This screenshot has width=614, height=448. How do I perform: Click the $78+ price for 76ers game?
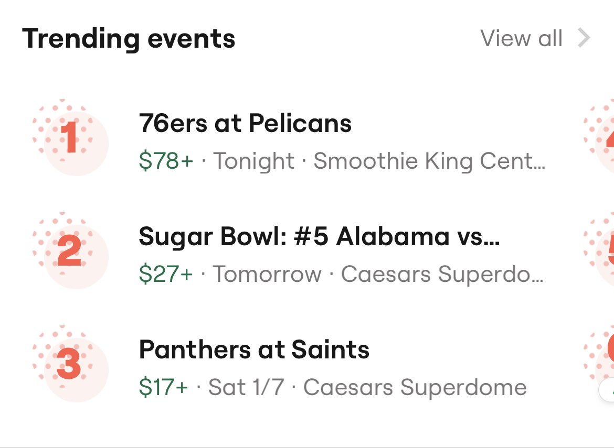tap(166, 161)
